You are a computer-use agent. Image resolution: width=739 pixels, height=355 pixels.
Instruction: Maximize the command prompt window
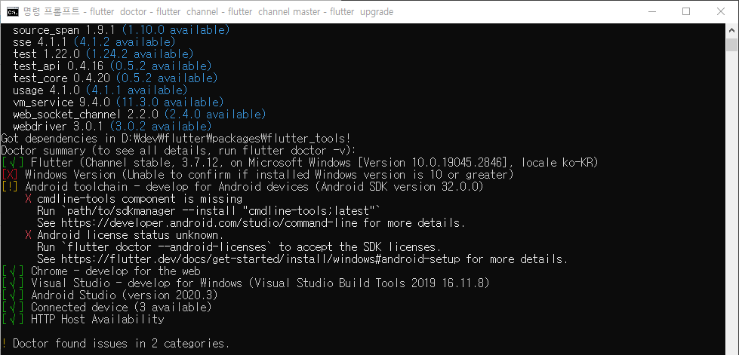[686, 12]
